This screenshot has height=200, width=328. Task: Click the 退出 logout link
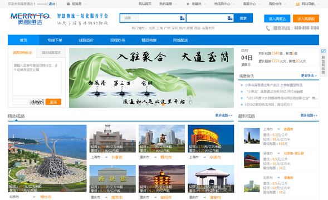tap(52, 4)
